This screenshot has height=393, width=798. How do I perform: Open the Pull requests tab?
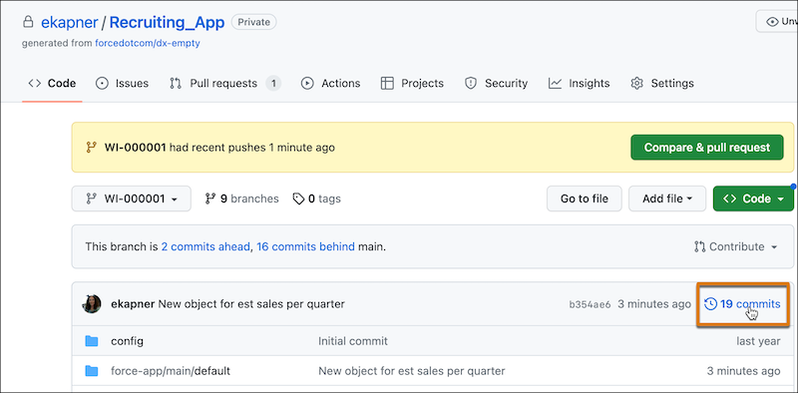[225, 84]
